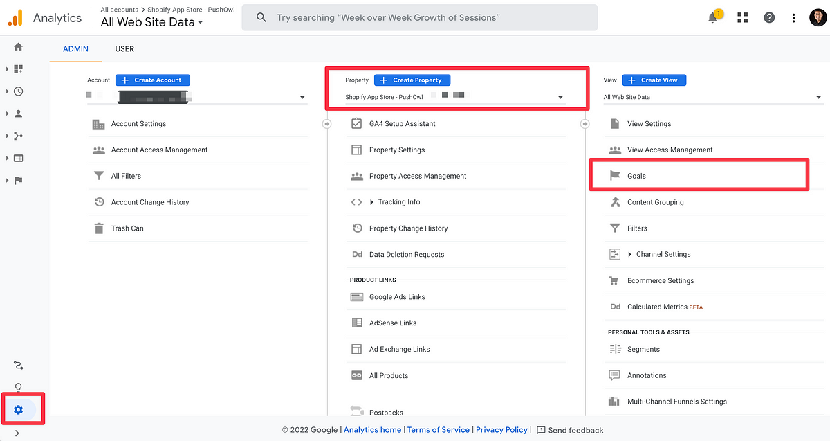Click the view Filters funnel icon
Viewport: 830px width, 441px height.
pos(615,228)
